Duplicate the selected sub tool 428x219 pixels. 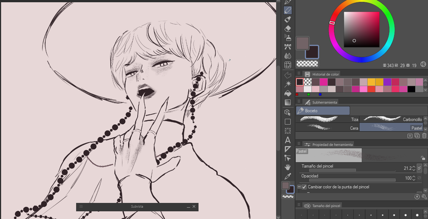[x=417, y=135]
